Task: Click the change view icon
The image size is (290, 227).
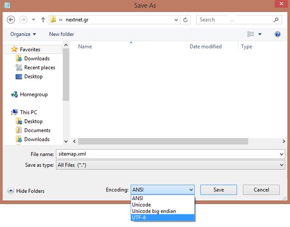Action: tap(250, 34)
